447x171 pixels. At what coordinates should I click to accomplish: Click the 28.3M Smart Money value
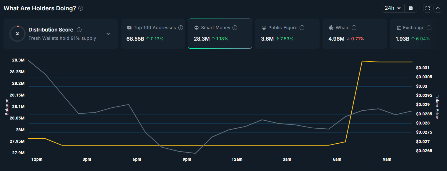tap(202, 39)
